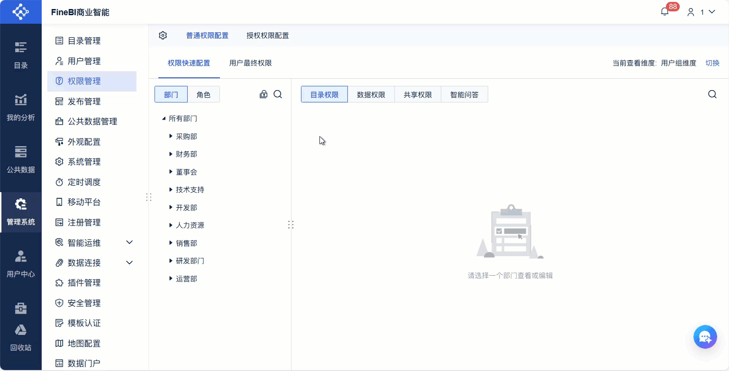This screenshot has width=729, height=371.
Task: Click the 安全管理 shield icon
Action: pos(59,303)
